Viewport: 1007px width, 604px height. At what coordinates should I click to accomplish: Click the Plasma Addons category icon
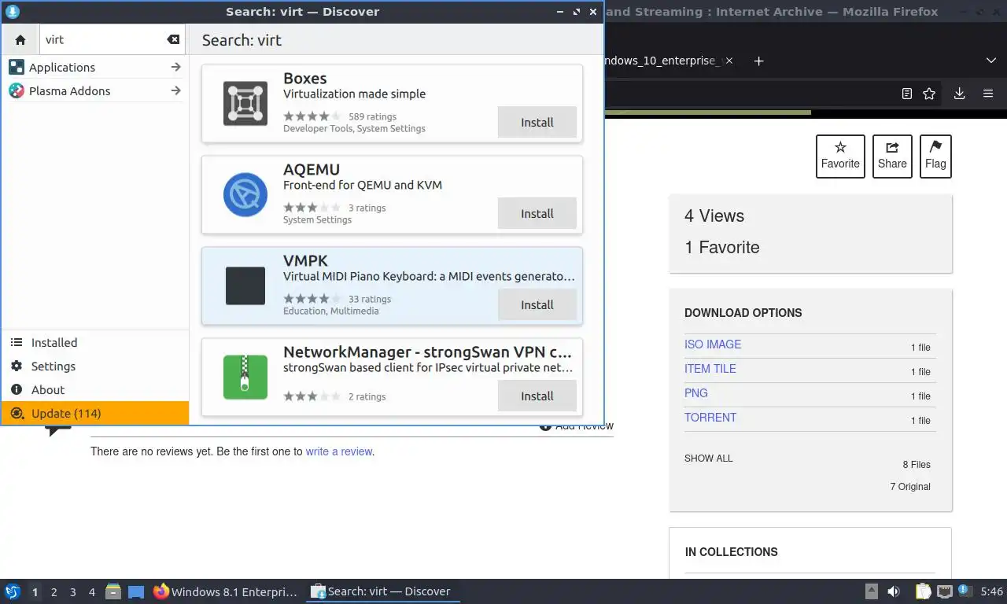click(x=17, y=91)
